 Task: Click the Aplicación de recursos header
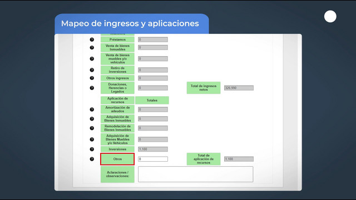117,100
